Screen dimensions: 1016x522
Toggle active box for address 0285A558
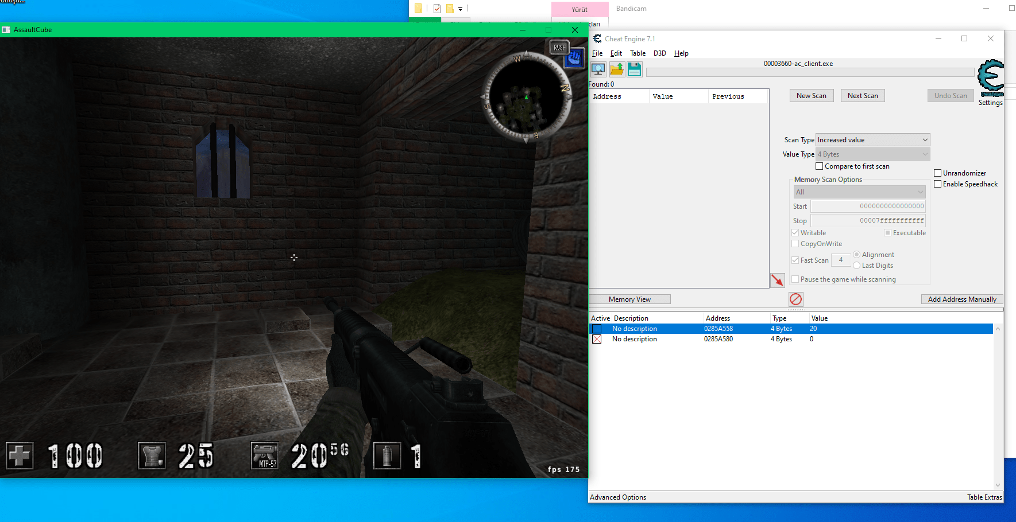pos(597,329)
